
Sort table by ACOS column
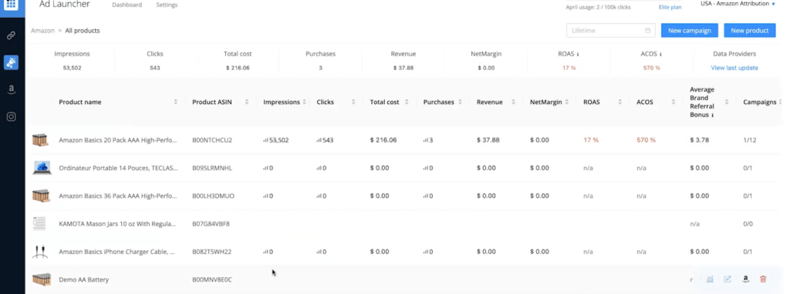point(673,102)
